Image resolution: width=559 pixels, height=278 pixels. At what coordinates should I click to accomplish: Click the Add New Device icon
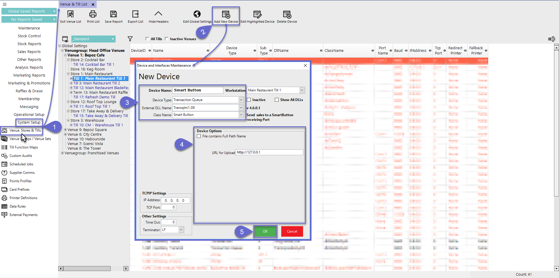[226, 15]
